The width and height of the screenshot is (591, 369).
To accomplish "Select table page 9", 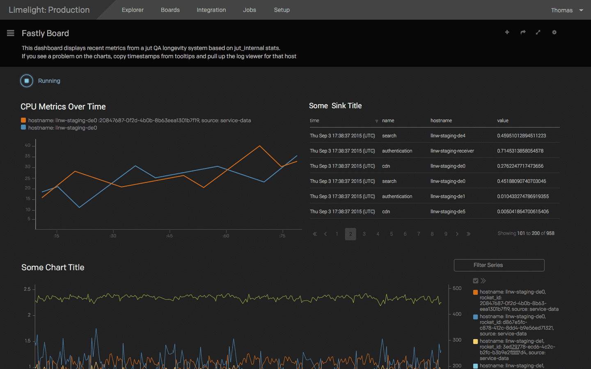I will 446,234.
